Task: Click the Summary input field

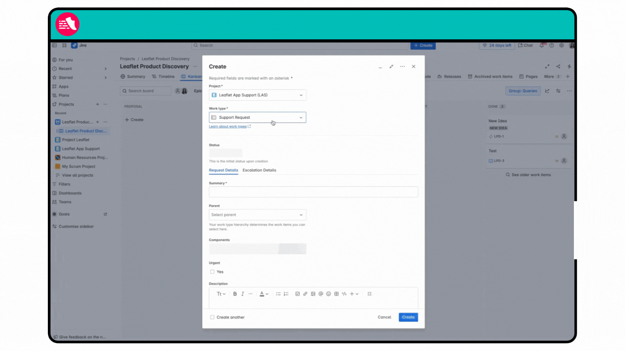Action: pyautogui.click(x=313, y=192)
